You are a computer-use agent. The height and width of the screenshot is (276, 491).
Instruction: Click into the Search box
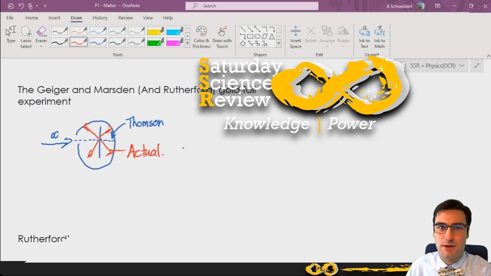(252, 6)
